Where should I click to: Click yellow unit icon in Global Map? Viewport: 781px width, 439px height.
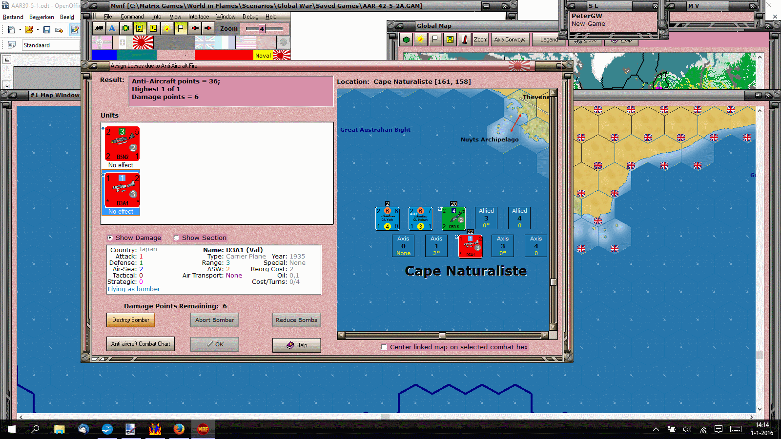(x=450, y=40)
